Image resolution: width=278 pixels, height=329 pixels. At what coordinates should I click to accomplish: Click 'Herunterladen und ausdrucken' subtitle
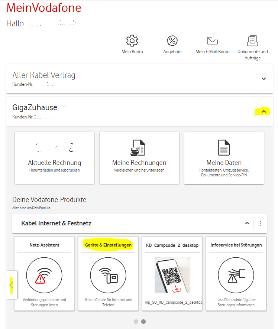[x=54, y=170]
